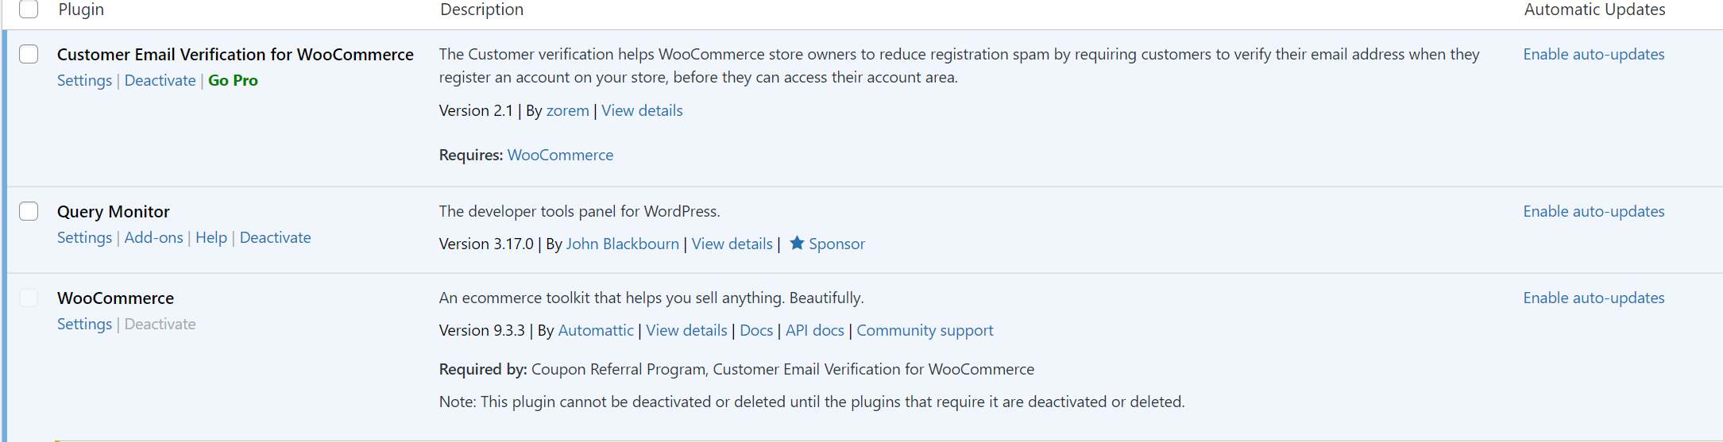Deactivate Customer Email Verification for WooCommerce

click(x=160, y=80)
